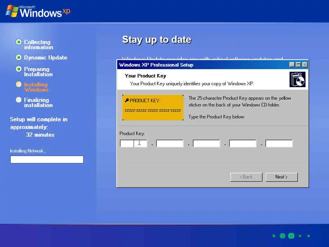The height and width of the screenshot is (247, 329).
Task: Minimize the Setup dialog window
Action: tap(292, 65)
